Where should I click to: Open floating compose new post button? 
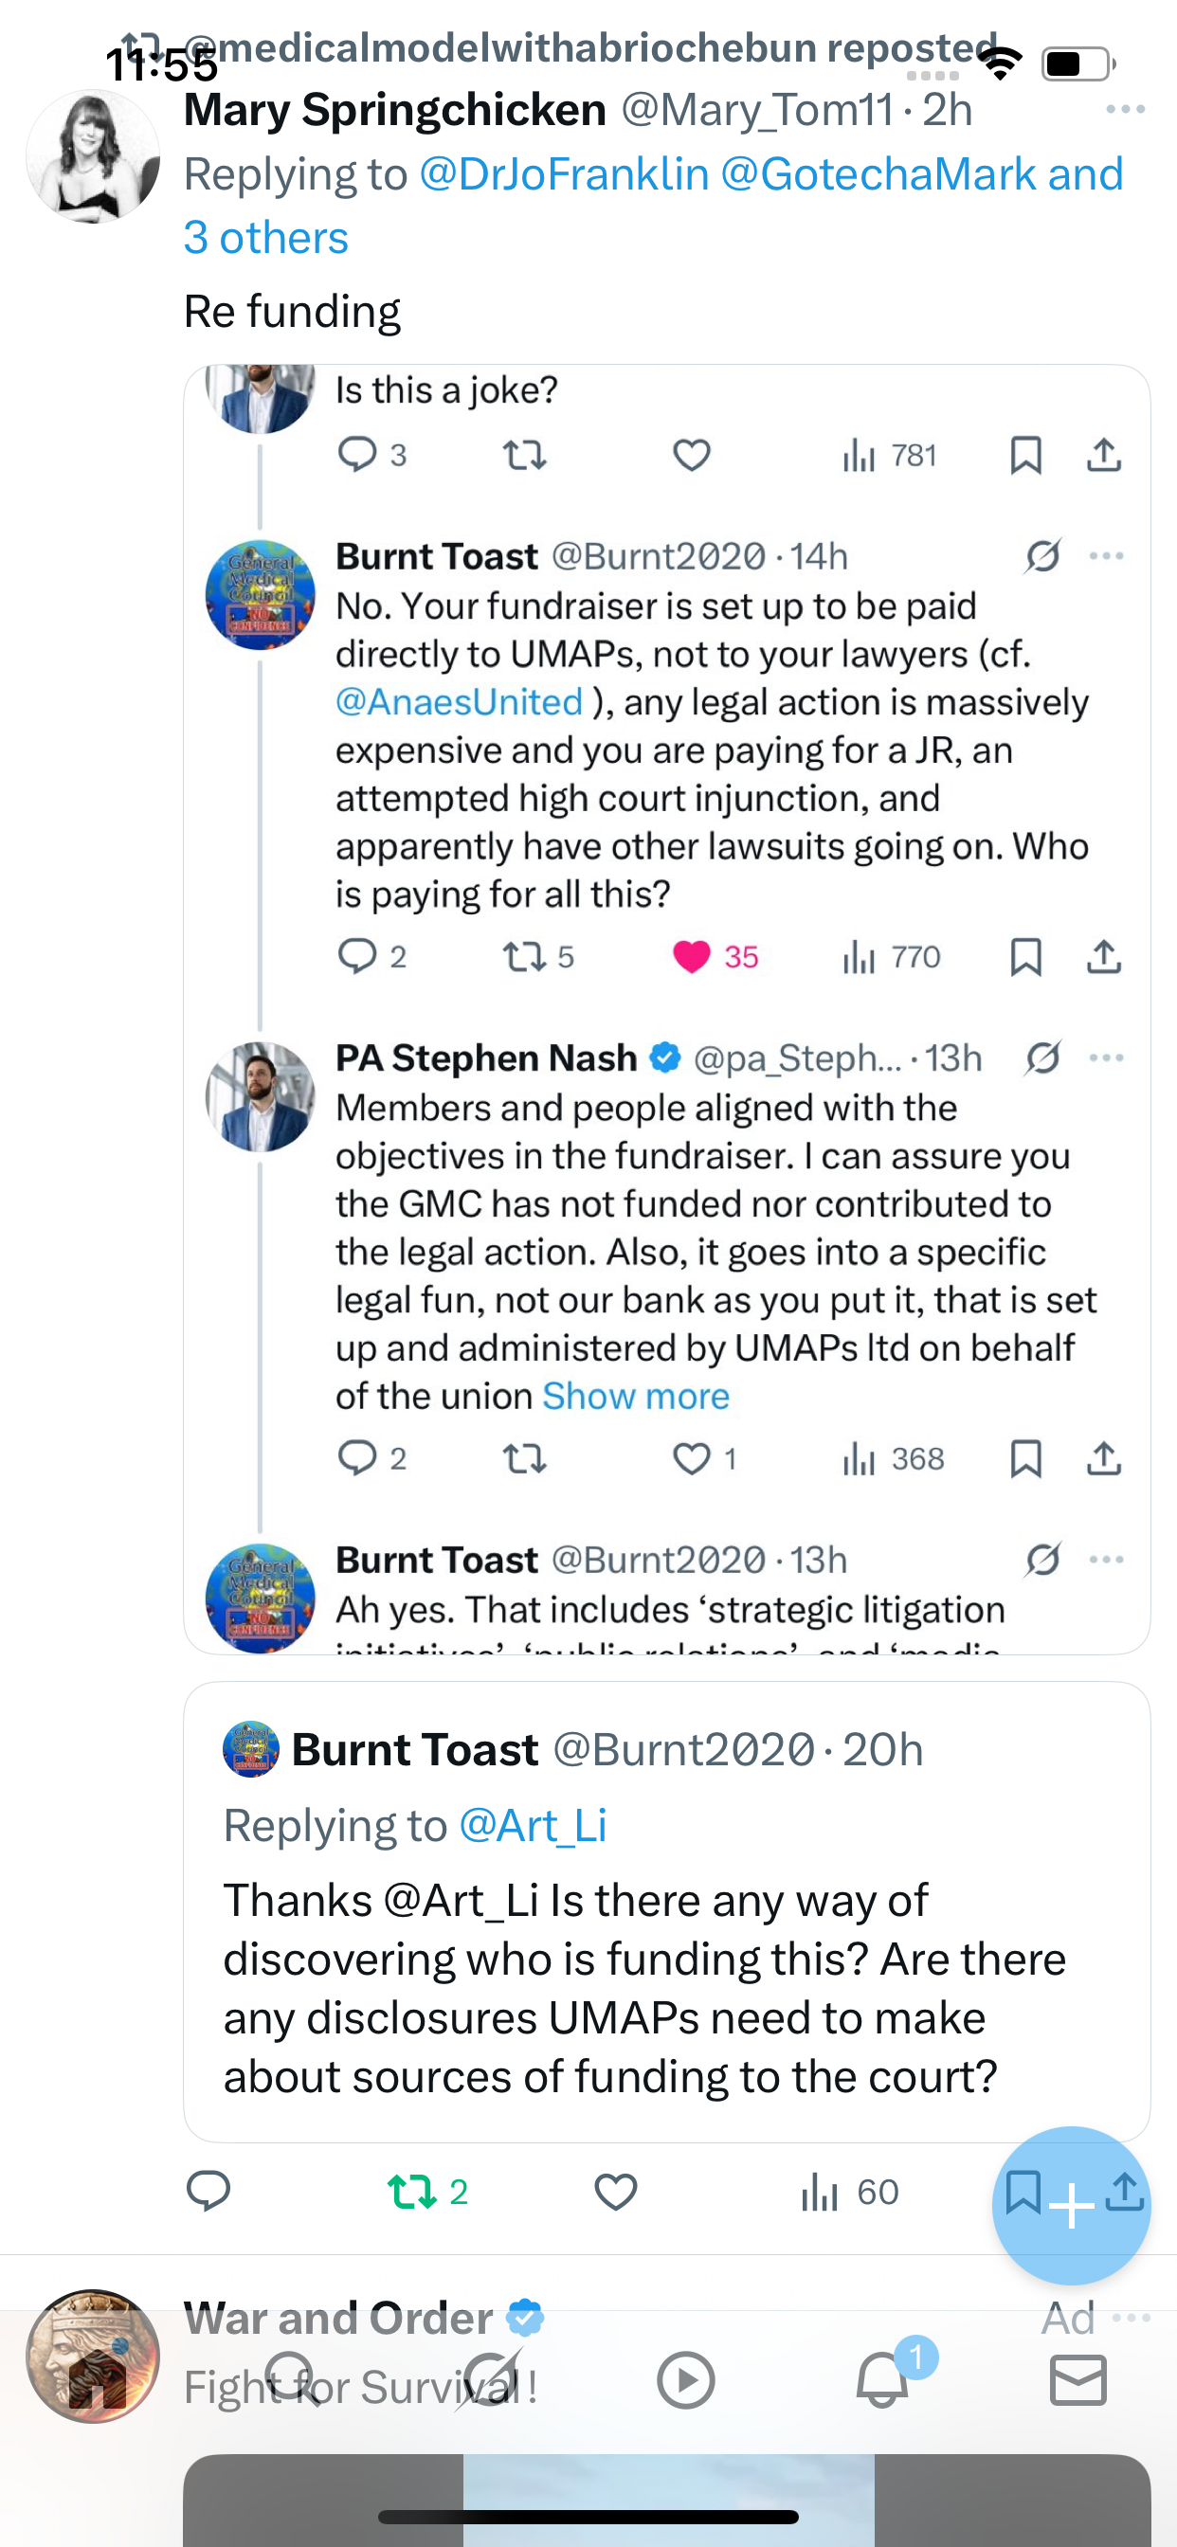[x=1071, y=2206]
